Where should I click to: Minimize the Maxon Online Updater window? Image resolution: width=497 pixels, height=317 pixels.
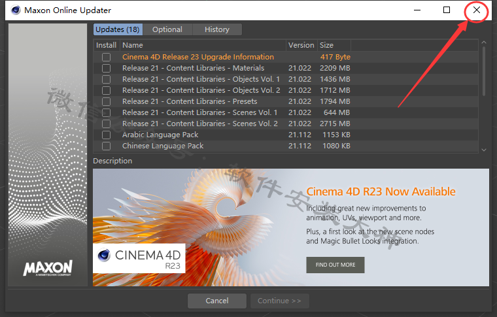pyautogui.click(x=417, y=10)
